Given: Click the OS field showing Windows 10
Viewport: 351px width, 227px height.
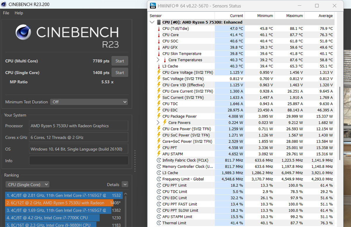Looking at the screenshot, I should point(79,149).
